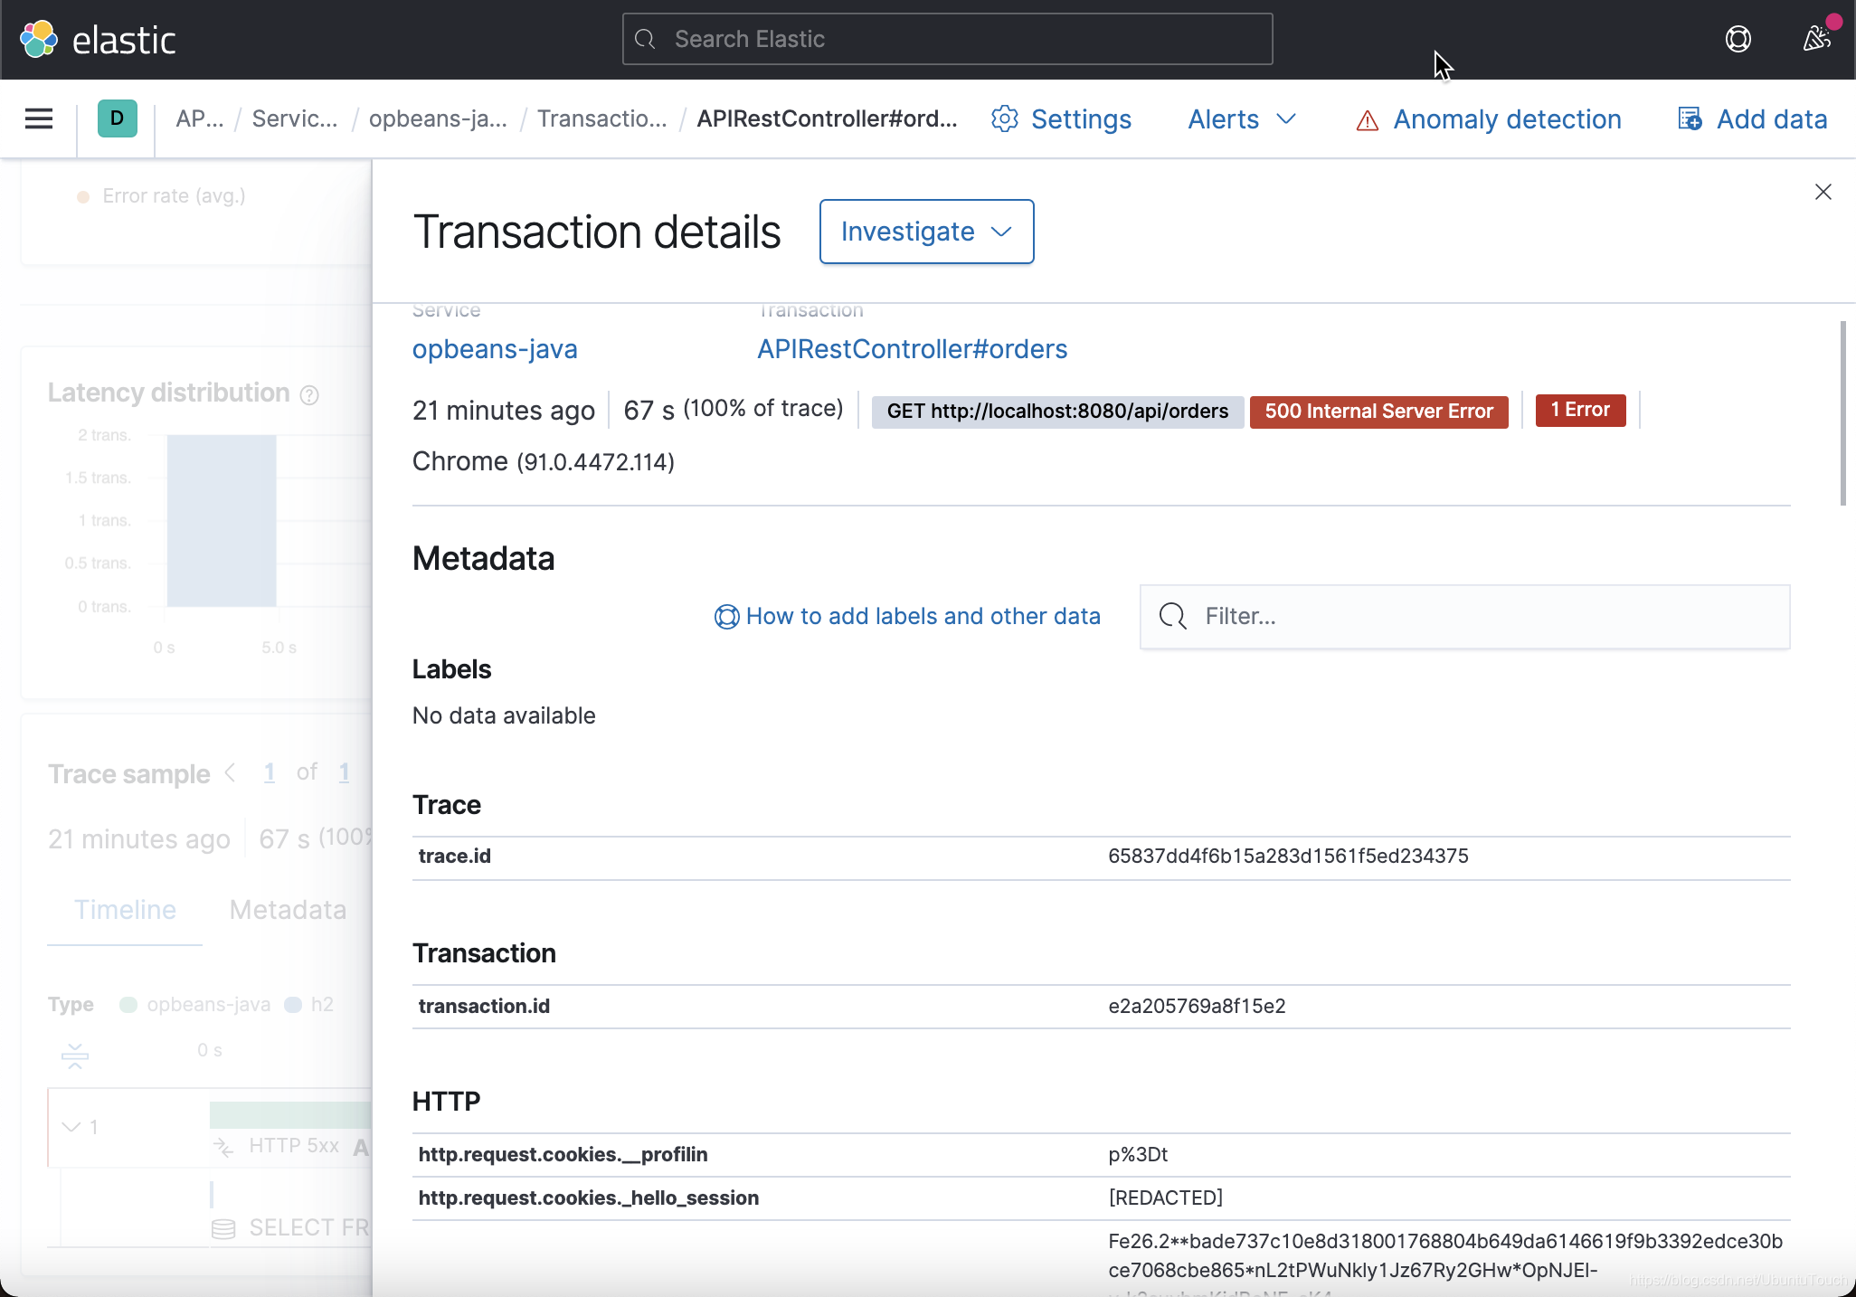
Task: Click the Latency distribution help icon
Action: 309,395
